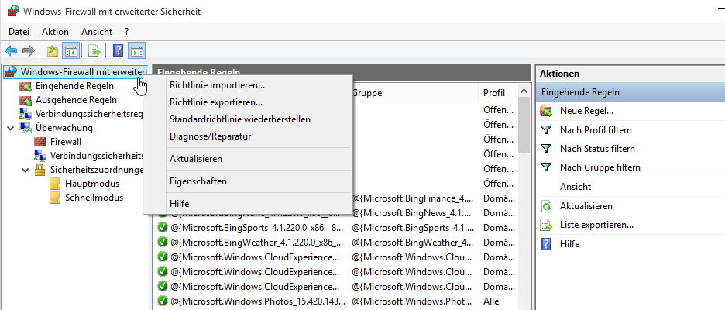Toggle the console tree pane toolbar icon
Image resolution: width=725 pixels, height=310 pixels.
[x=71, y=51]
